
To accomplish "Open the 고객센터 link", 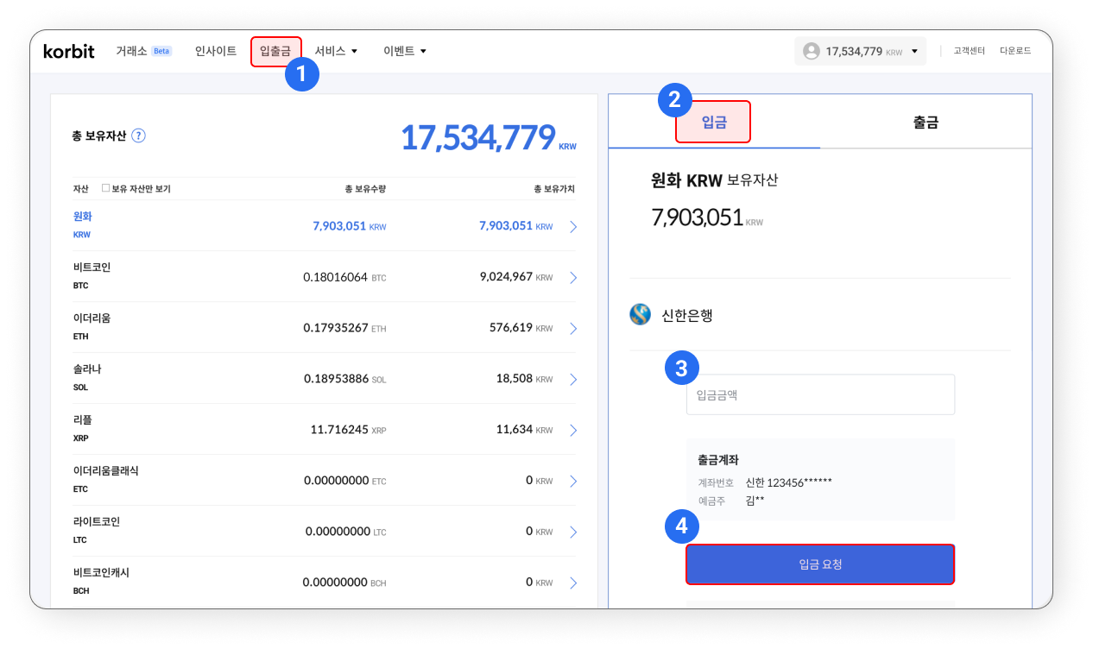I will 970,51.
